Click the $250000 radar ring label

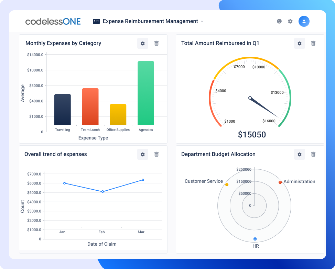pos(244,169)
